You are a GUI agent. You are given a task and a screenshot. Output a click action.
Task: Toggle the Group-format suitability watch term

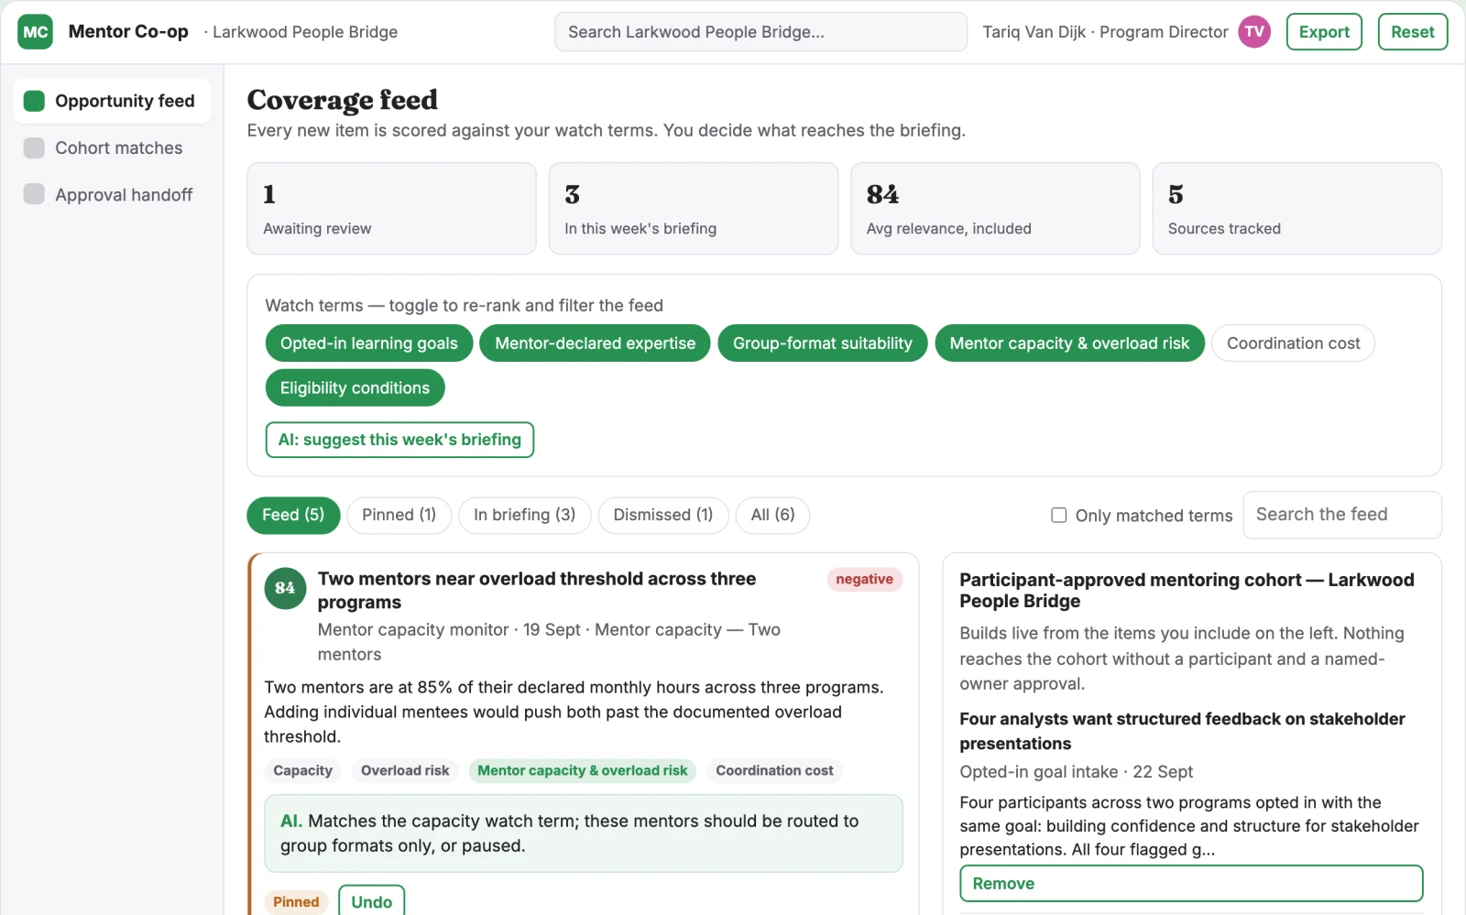pyautogui.click(x=823, y=343)
